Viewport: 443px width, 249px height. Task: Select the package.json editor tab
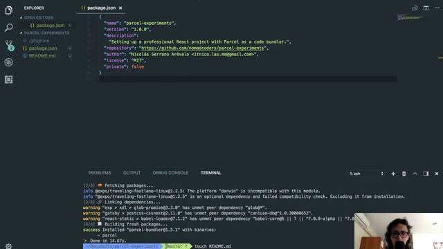101,8
